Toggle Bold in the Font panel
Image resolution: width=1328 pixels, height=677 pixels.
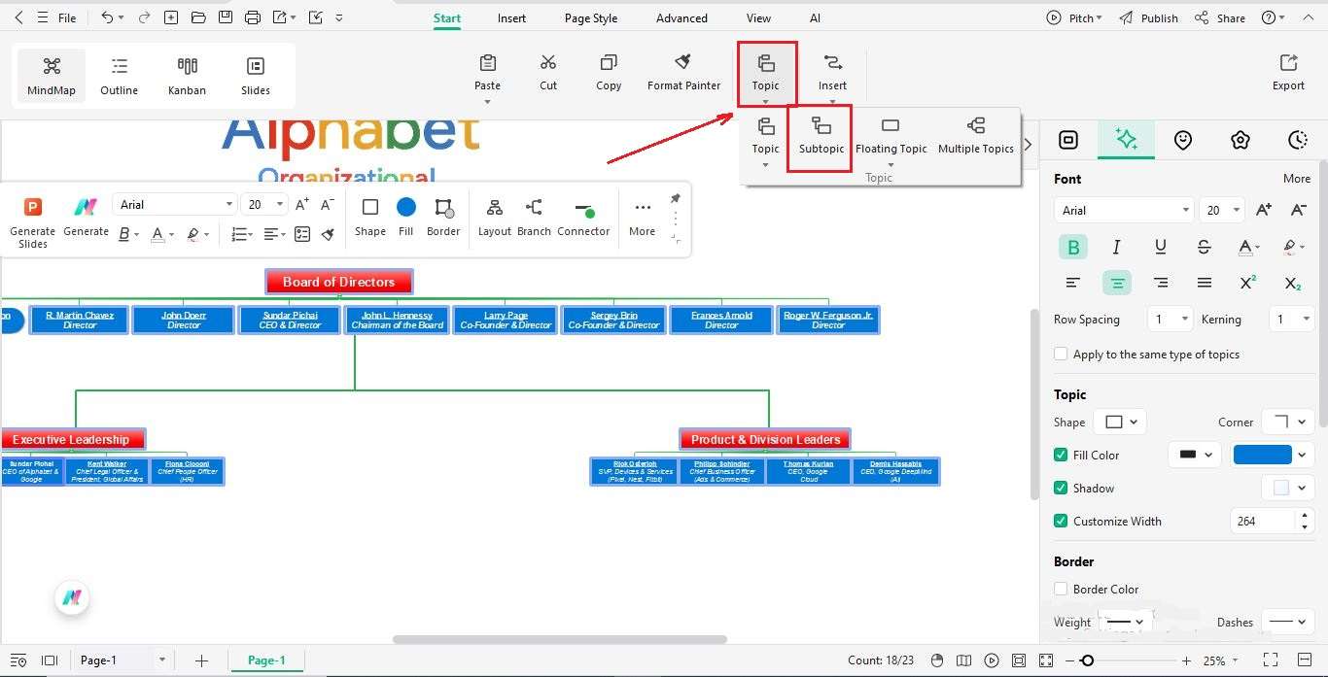pyautogui.click(x=1073, y=248)
